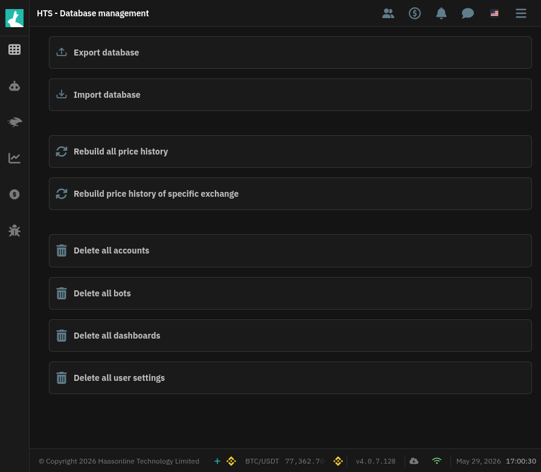Click the cloud download icon in status bar

pos(414,461)
